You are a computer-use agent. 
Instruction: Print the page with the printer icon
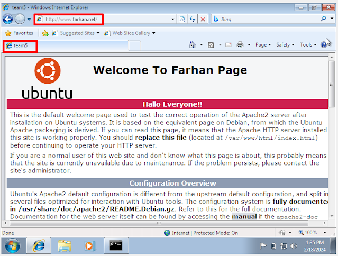click(240, 45)
